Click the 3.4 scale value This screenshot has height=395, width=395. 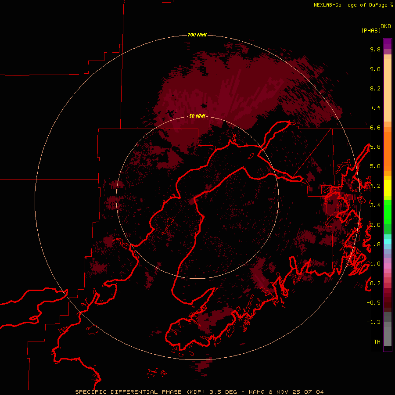click(x=375, y=205)
